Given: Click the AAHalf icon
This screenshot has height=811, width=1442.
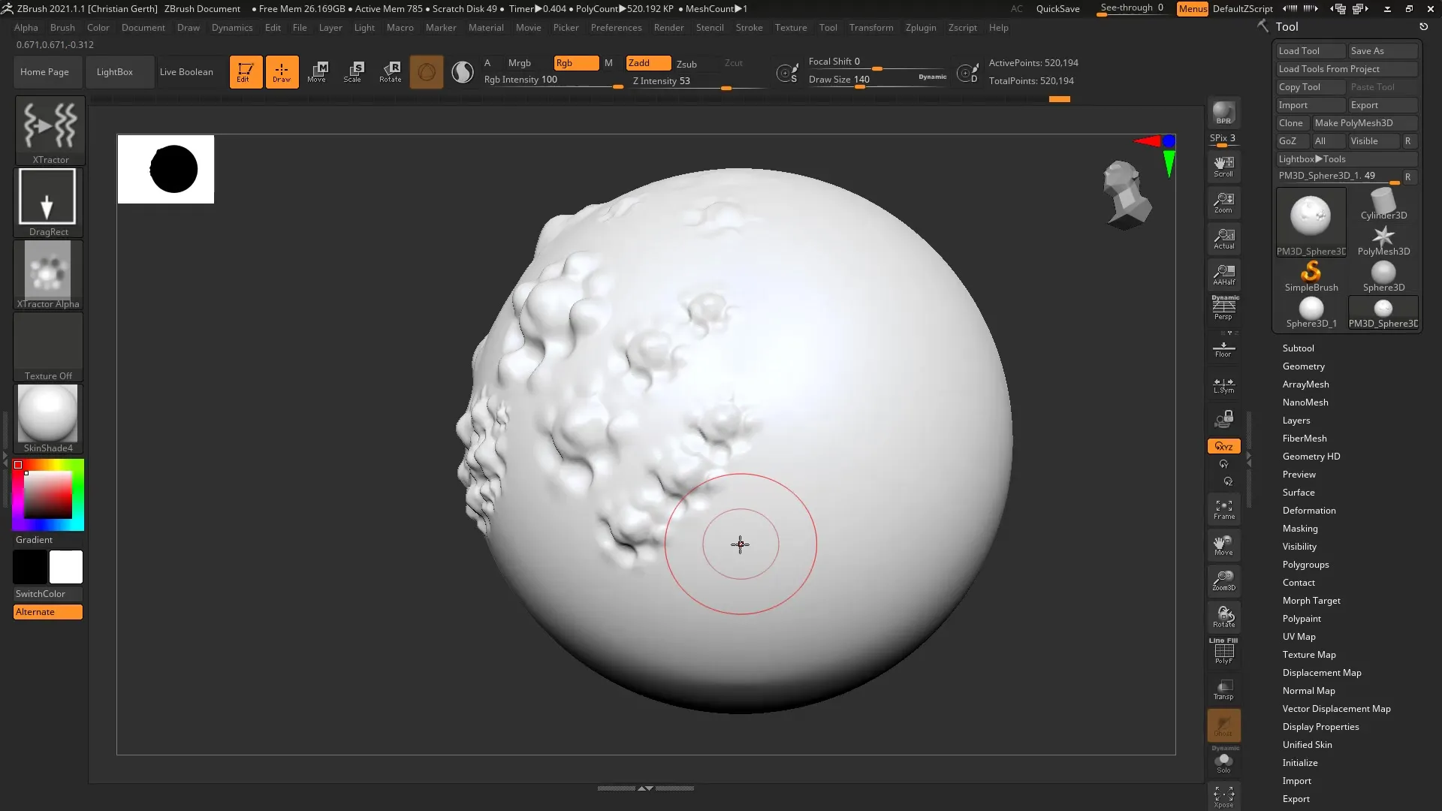Looking at the screenshot, I should pos(1223,275).
